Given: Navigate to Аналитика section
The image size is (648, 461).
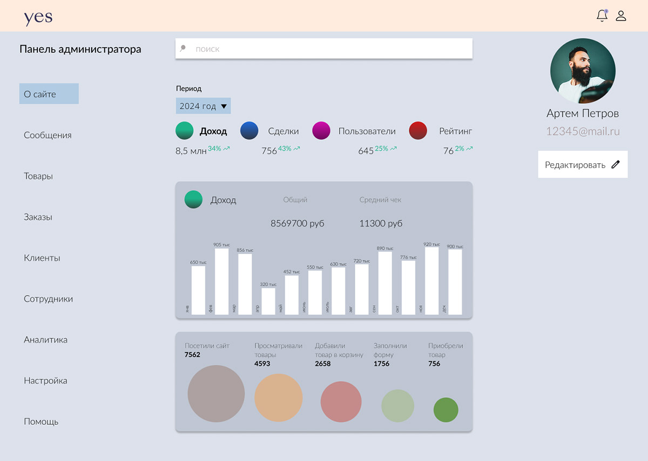Looking at the screenshot, I should (45, 340).
